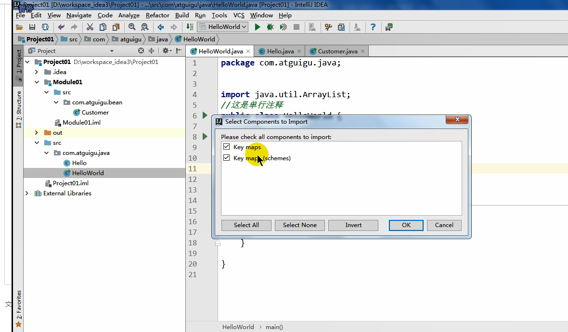Collapse the Module01 node
Image resolution: width=568 pixels, height=332 pixels.
(x=37, y=82)
